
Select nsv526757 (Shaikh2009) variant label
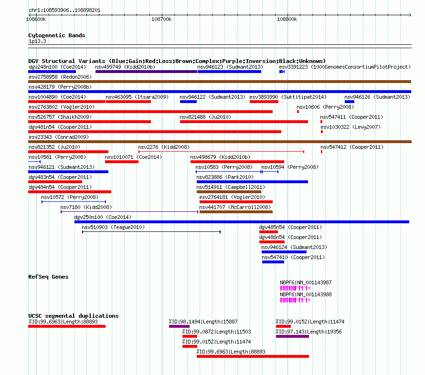click(60, 117)
